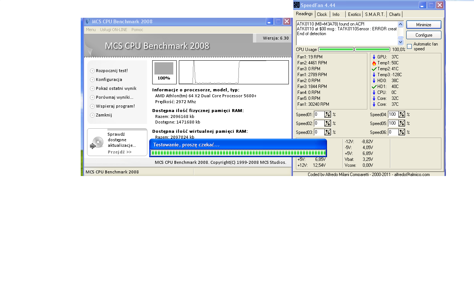Enable Automatic fan speed checkbox
The image size is (474, 284).
409,46
